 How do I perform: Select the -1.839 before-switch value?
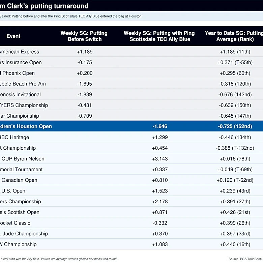85,95
